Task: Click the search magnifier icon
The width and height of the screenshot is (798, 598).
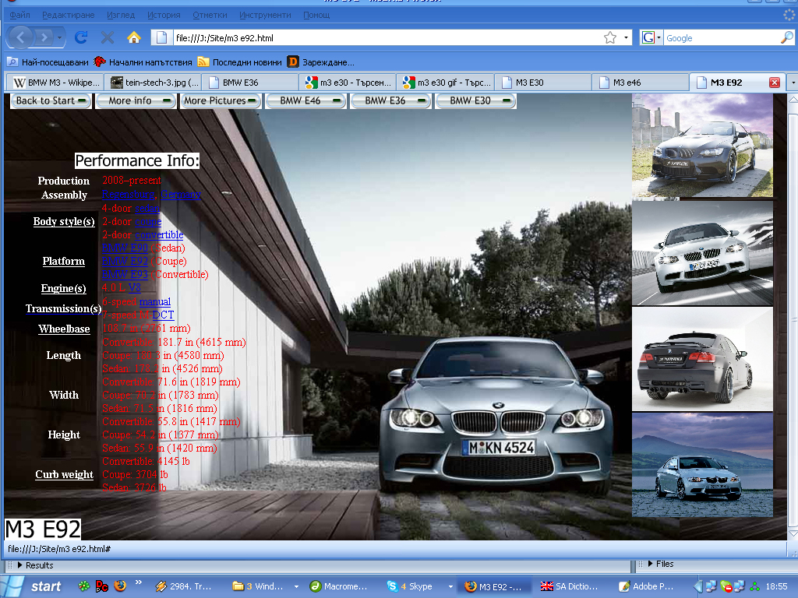Action: (x=786, y=37)
